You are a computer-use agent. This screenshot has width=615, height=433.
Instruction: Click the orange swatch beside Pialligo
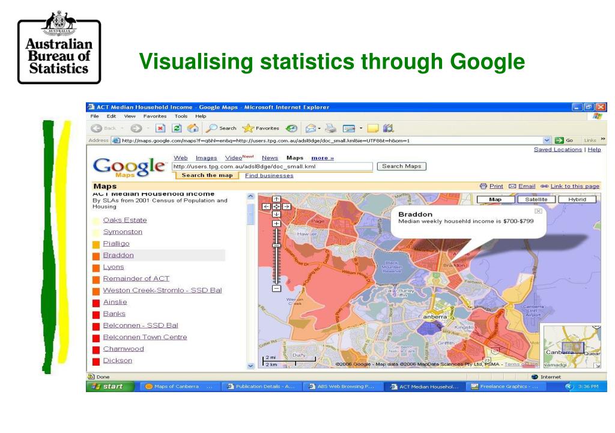point(95,244)
